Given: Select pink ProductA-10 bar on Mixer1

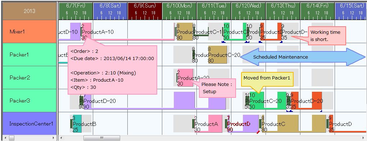Looking at the screenshot, I should (x=87, y=32).
